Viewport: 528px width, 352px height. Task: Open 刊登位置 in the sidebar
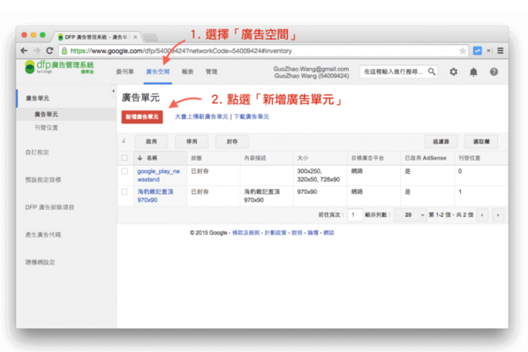tap(46, 128)
